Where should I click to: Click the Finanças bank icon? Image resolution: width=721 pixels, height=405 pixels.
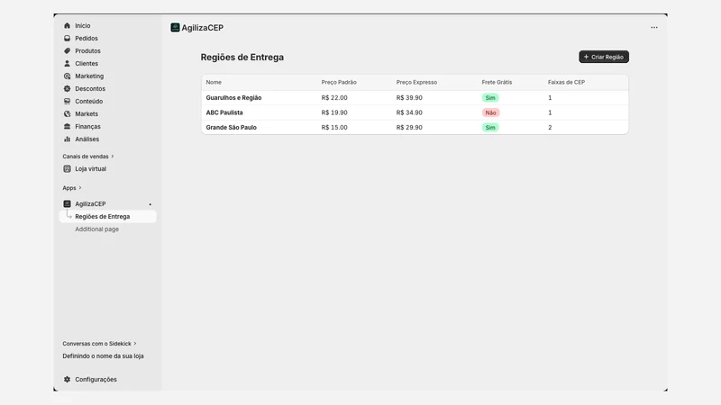(67, 126)
